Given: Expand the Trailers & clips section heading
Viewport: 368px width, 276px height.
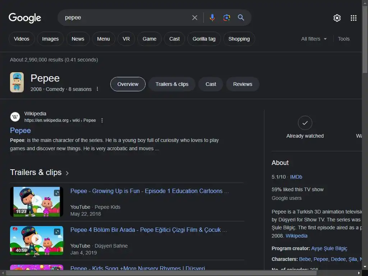Looking at the screenshot, I should [40, 172].
